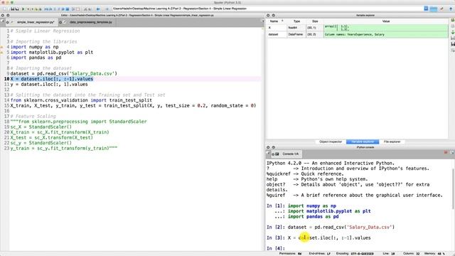Click line 11 y = dataset.iloc code
The width and height of the screenshot is (455, 256).
click(49, 84)
